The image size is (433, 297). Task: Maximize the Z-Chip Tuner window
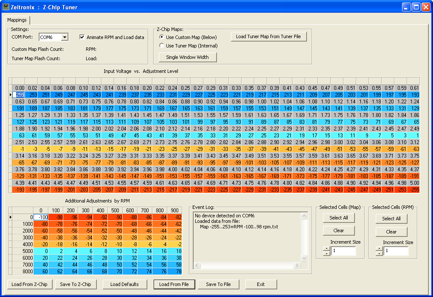coord(416,7)
